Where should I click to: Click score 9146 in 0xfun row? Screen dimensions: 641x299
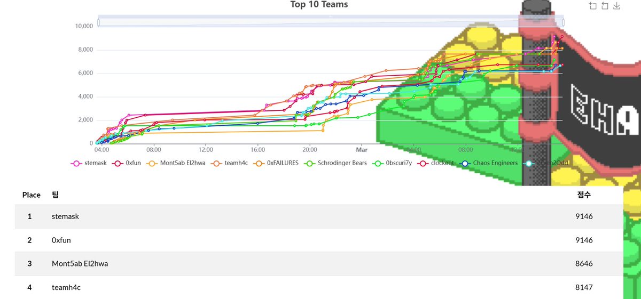tap(584, 240)
